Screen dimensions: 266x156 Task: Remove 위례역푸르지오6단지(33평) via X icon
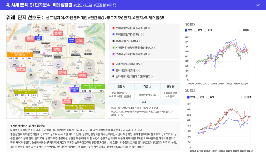pyautogui.click(x=149, y=54)
